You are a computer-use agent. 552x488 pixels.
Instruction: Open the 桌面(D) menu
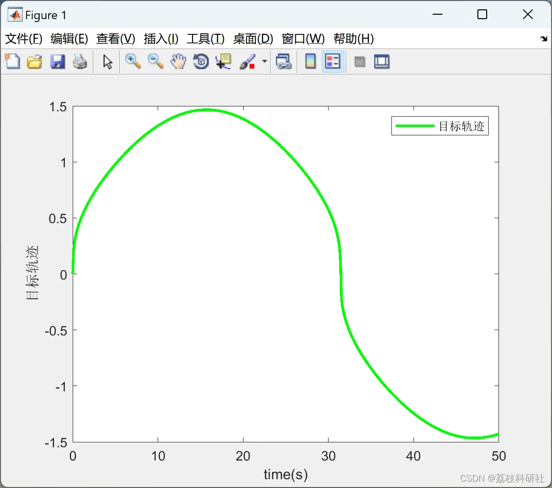click(x=253, y=39)
